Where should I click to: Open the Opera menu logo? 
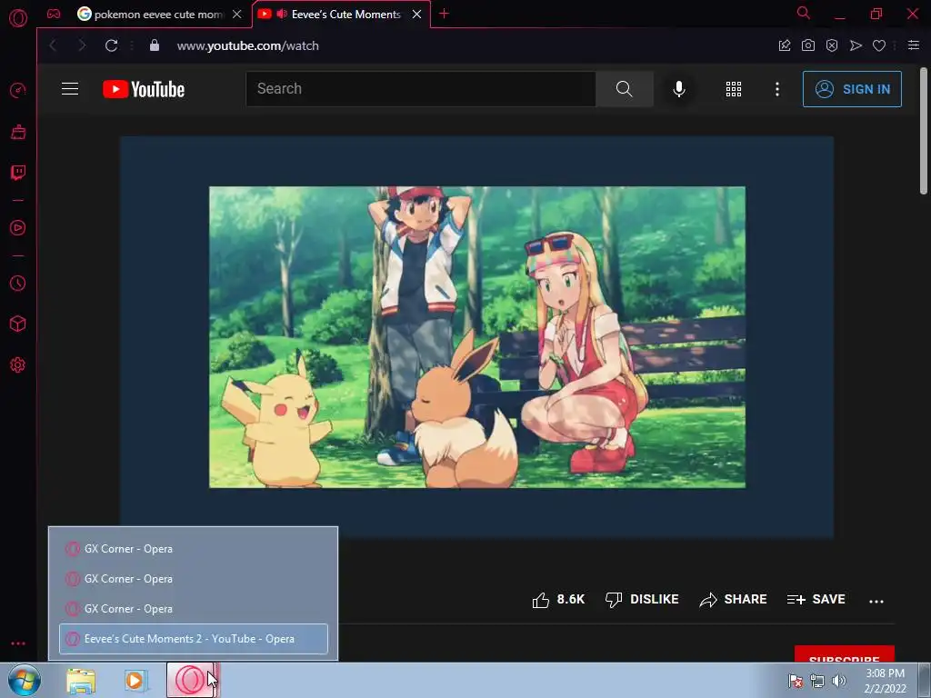click(x=18, y=18)
